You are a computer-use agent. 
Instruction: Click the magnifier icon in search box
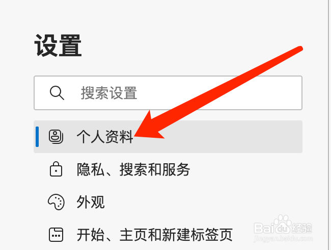click(x=57, y=93)
